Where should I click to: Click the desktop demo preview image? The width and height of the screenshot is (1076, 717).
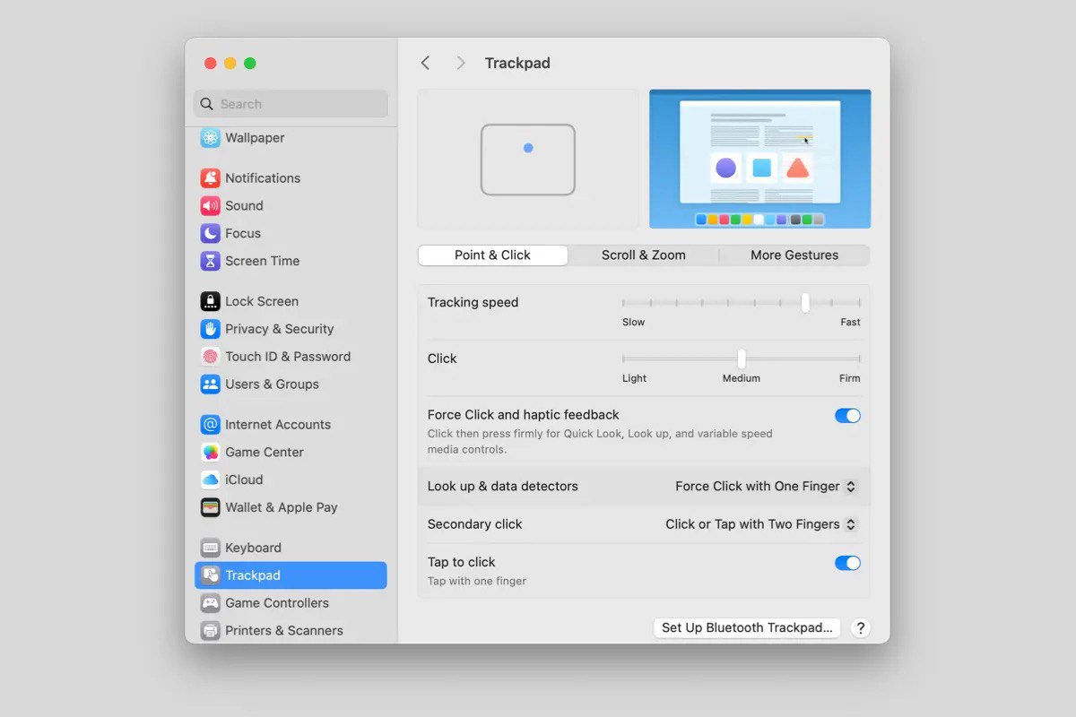pos(760,160)
